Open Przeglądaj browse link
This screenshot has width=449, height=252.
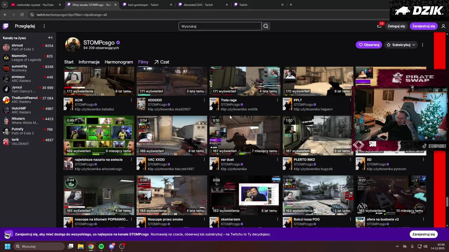coord(25,26)
